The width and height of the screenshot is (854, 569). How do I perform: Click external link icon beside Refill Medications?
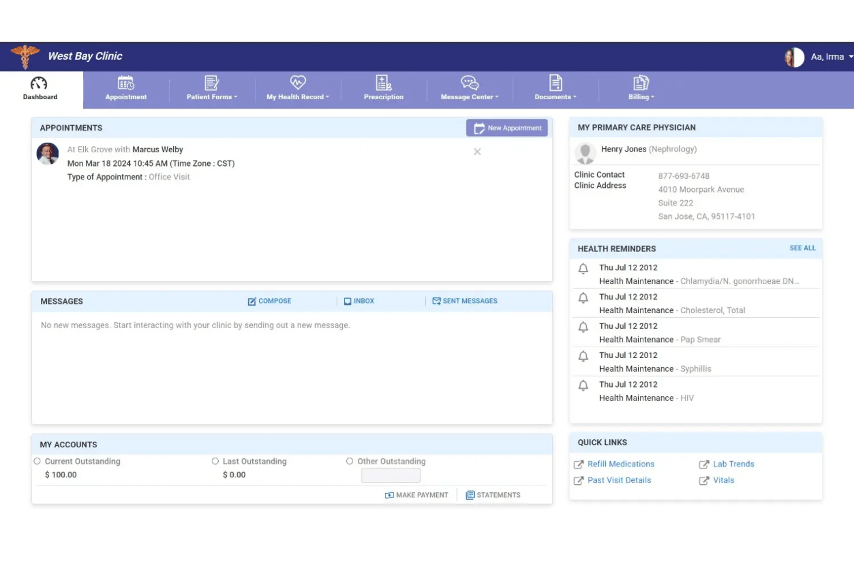point(579,465)
